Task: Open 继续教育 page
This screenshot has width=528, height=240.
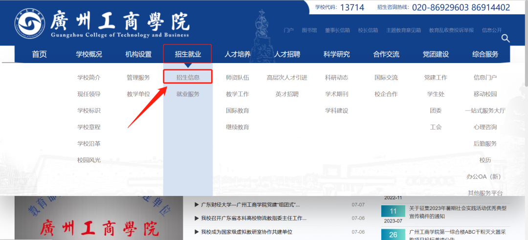Action: pyautogui.click(x=238, y=127)
